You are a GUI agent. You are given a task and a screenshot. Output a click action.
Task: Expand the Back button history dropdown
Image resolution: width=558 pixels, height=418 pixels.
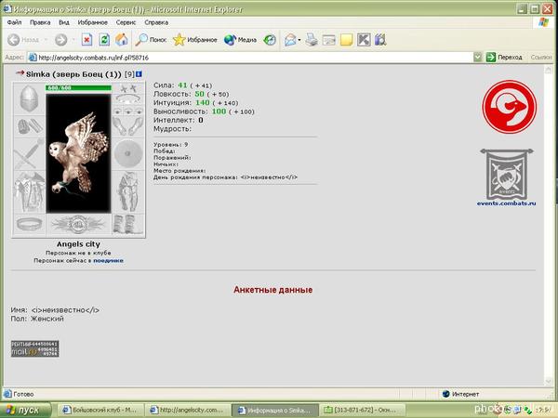coord(46,40)
